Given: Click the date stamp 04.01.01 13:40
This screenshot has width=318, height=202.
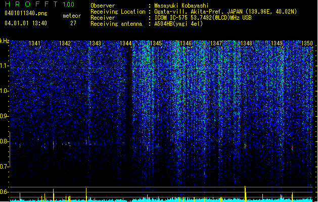Looking at the screenshot, I should point(26,23).
